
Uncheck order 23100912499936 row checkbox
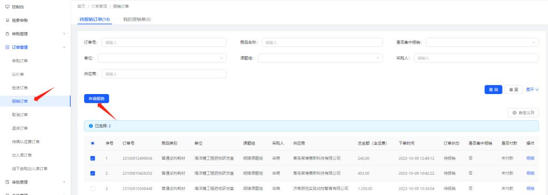click(x=93, y=158)
